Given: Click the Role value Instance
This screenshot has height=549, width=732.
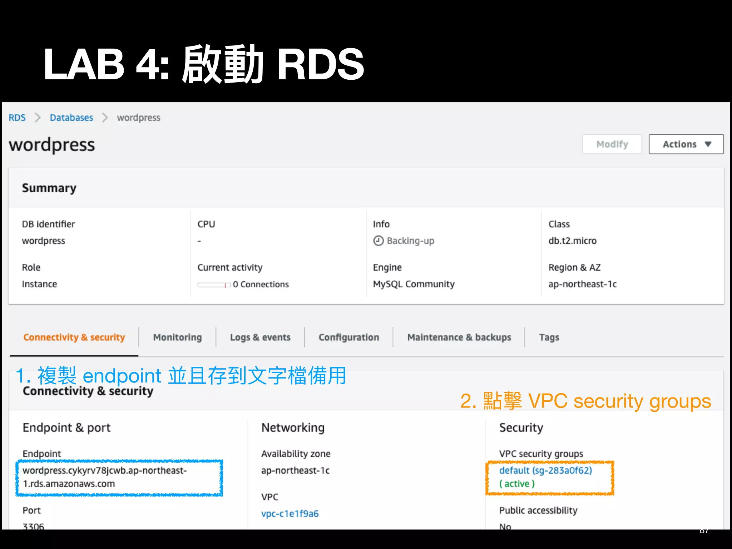Looking at the screenshot, I should tap(39, 284).
